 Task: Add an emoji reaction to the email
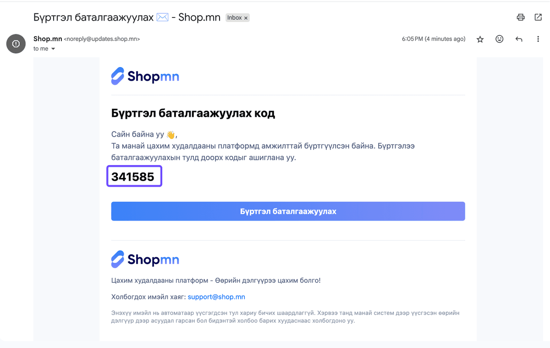coord(500,39)
